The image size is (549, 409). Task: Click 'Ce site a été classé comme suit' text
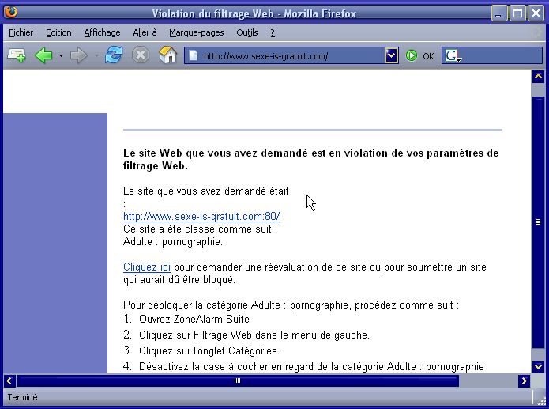point(201,229)
